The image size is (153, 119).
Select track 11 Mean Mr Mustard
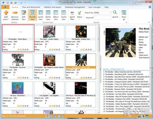tap(126, 96)
